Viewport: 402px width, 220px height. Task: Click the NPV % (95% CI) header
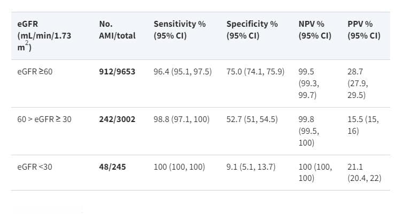[x=315, y=30]
